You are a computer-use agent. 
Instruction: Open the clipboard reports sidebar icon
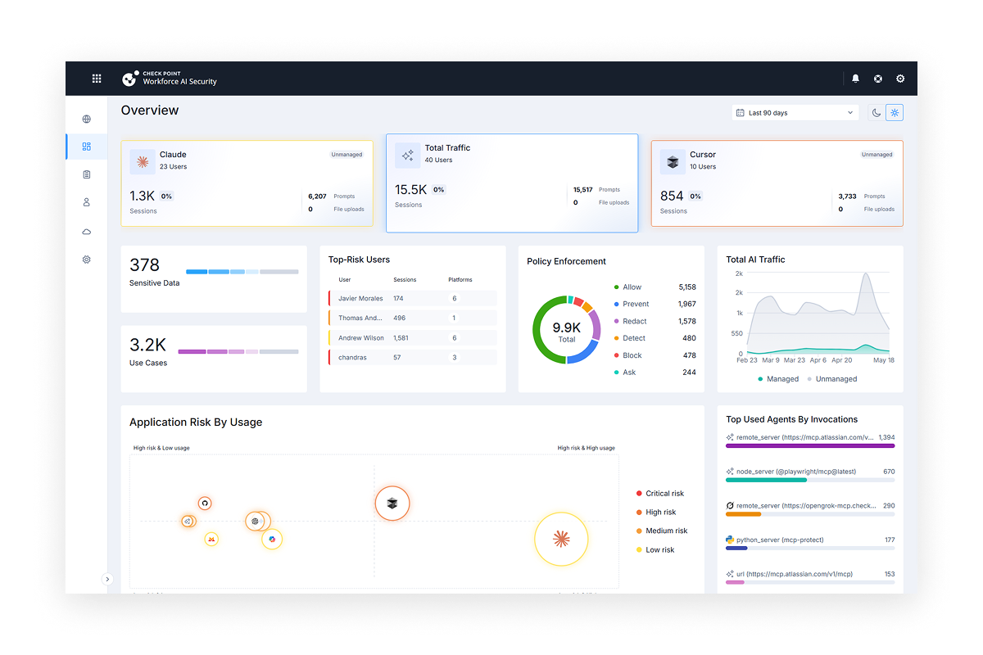click(87, 174)
